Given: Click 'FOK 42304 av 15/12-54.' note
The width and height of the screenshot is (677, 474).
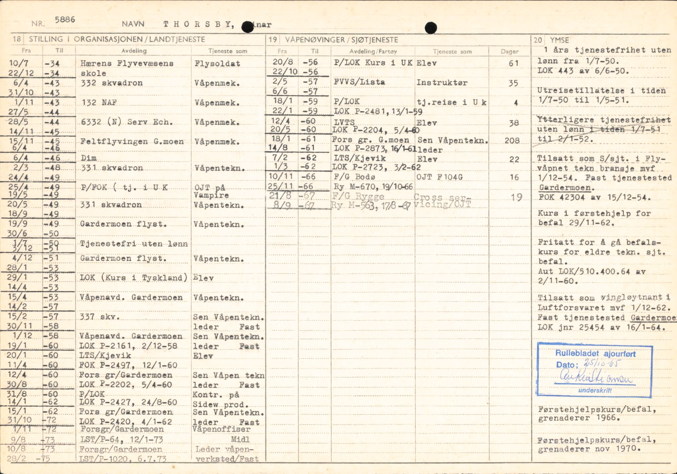Looking at the screenshot, I should coord(594,198).
